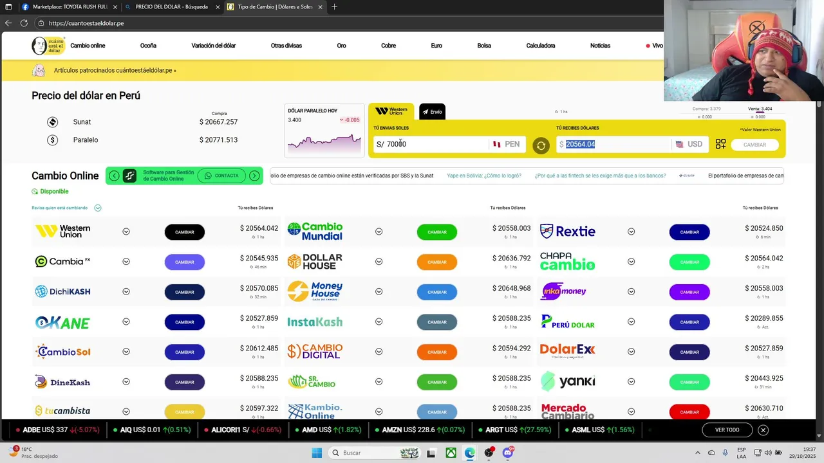Expand the Cambio Digital row details
824x463 pixels.
[379, 352]
